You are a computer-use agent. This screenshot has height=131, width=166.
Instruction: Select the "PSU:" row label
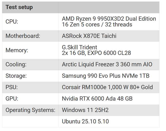[x=12, y=87]
